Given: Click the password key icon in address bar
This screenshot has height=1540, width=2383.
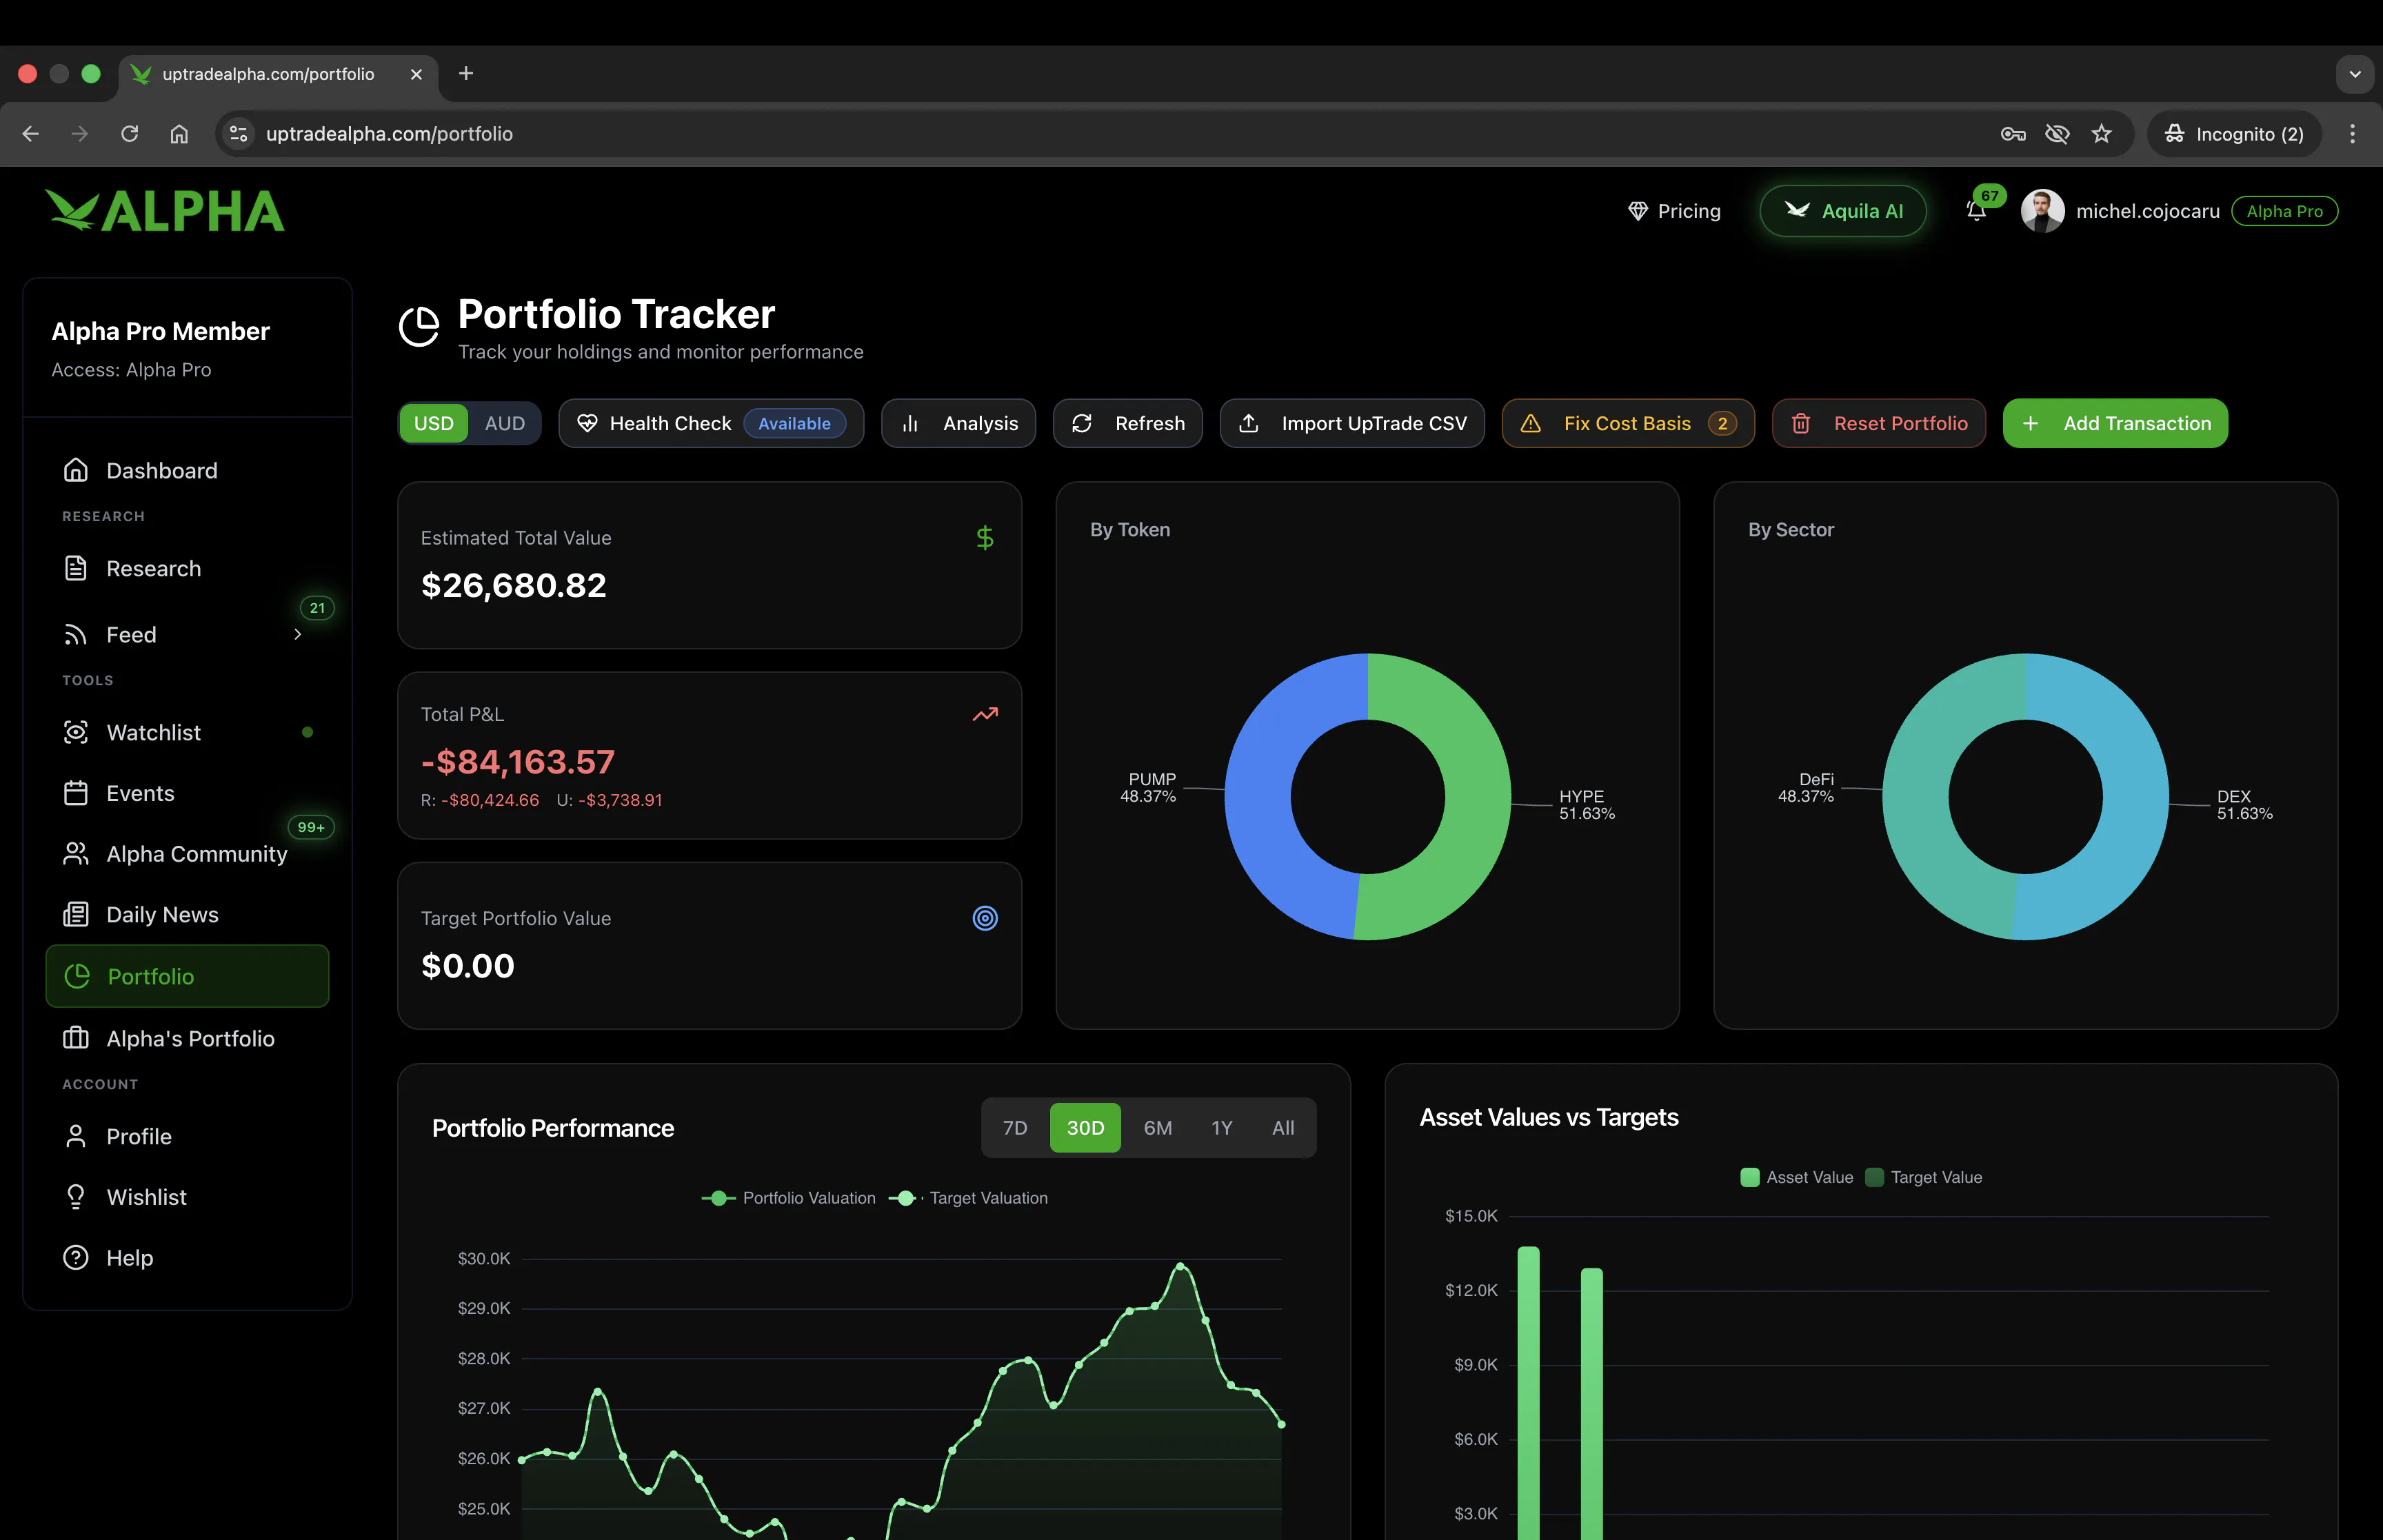Looking at the screenshot, I should (2013, 133).
